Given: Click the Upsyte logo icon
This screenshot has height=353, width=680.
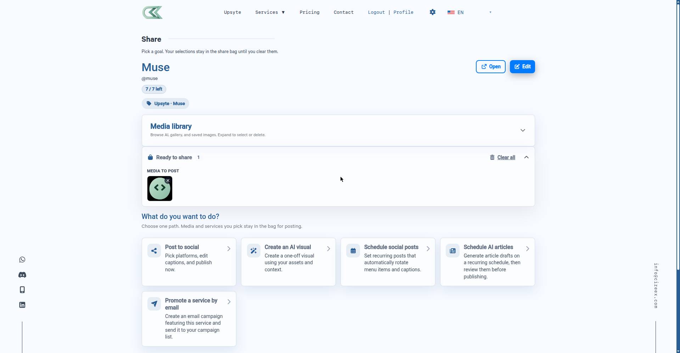Looking at the screenshot, I should click(x=152, y=12).
